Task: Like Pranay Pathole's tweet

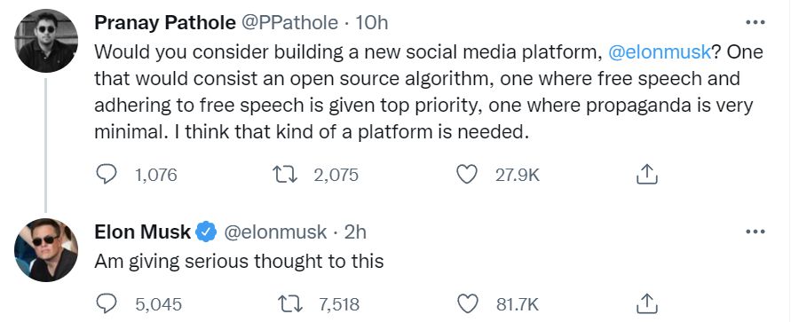Action: click(x=467, y=175)
